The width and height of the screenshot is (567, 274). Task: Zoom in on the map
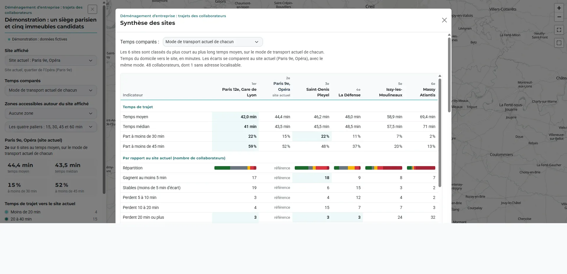(559, 8)
